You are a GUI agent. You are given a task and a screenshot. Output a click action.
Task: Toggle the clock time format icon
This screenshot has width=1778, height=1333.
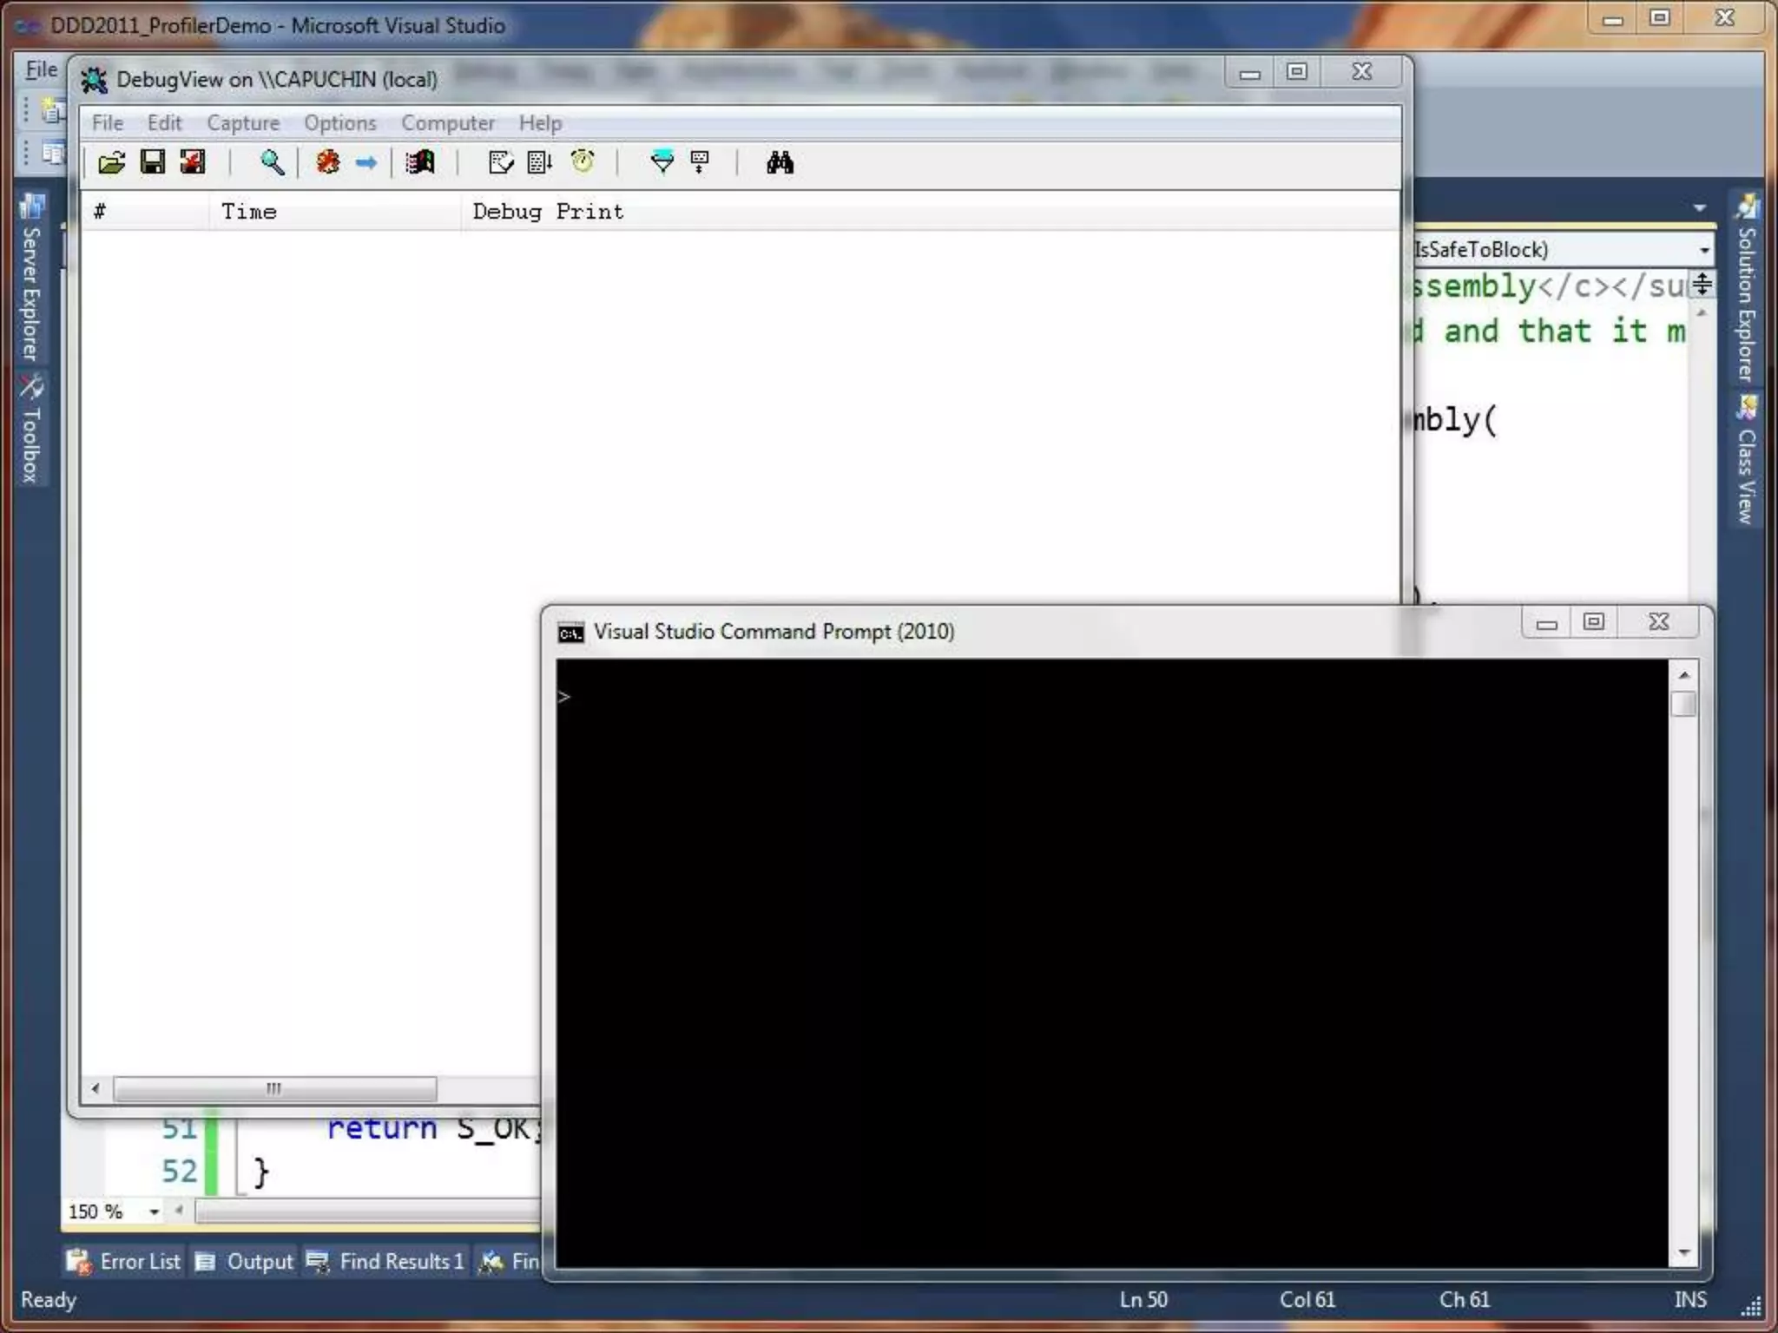583,162
